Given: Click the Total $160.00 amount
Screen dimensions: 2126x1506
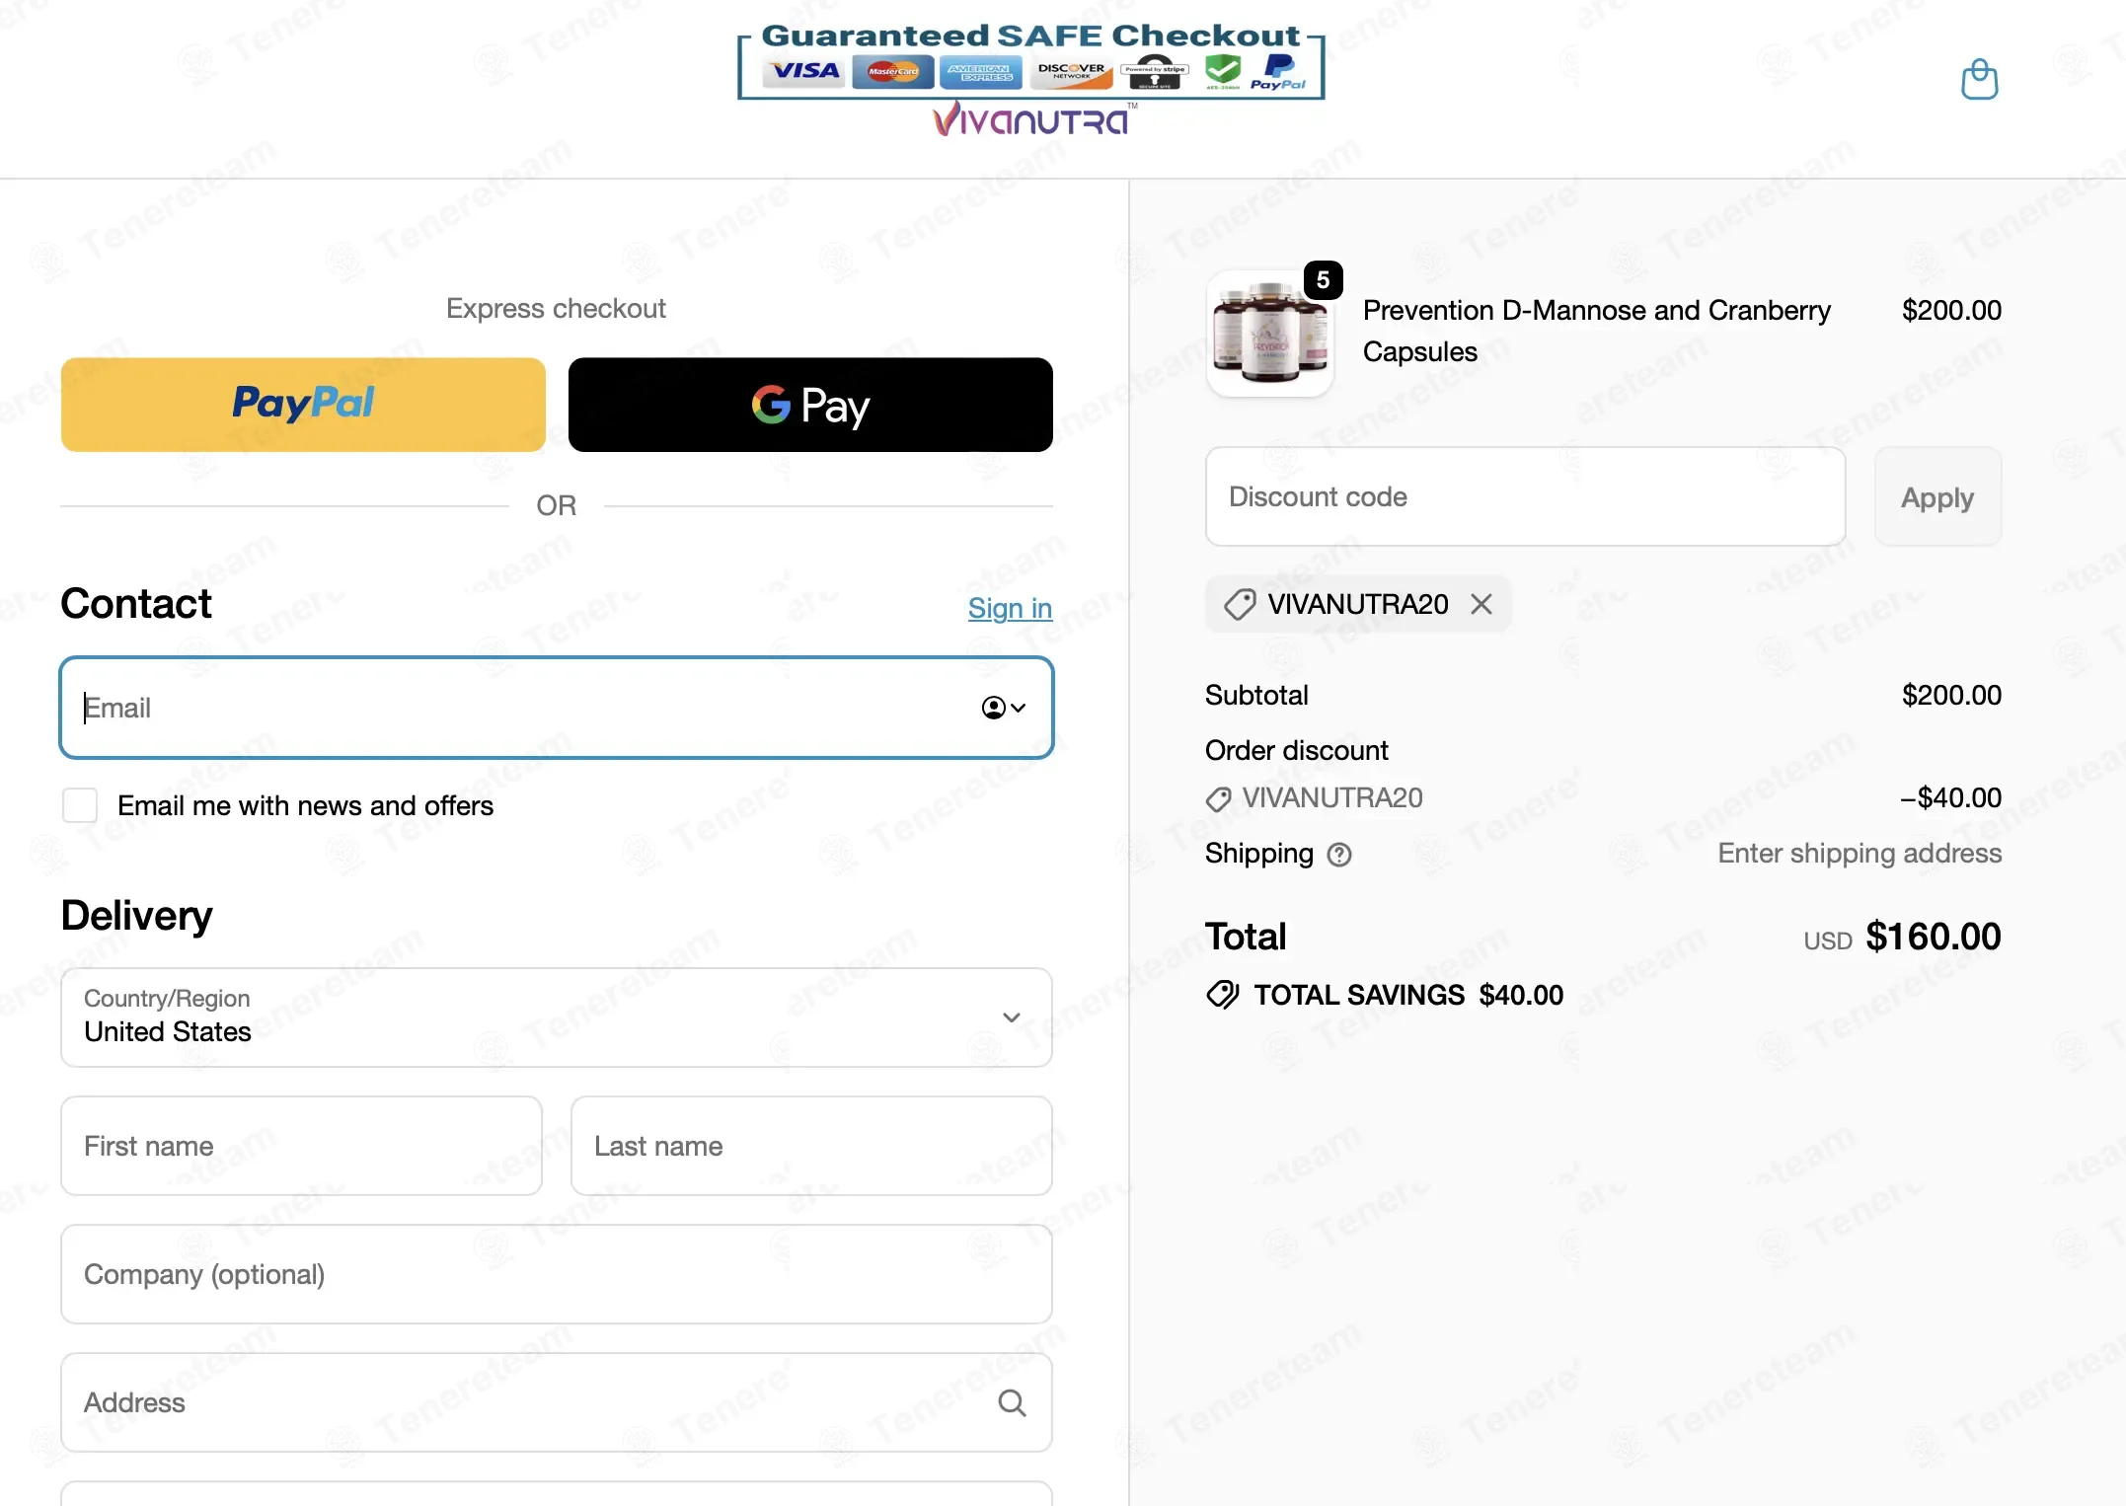Looking at the screenshot, I should 1933,937.
